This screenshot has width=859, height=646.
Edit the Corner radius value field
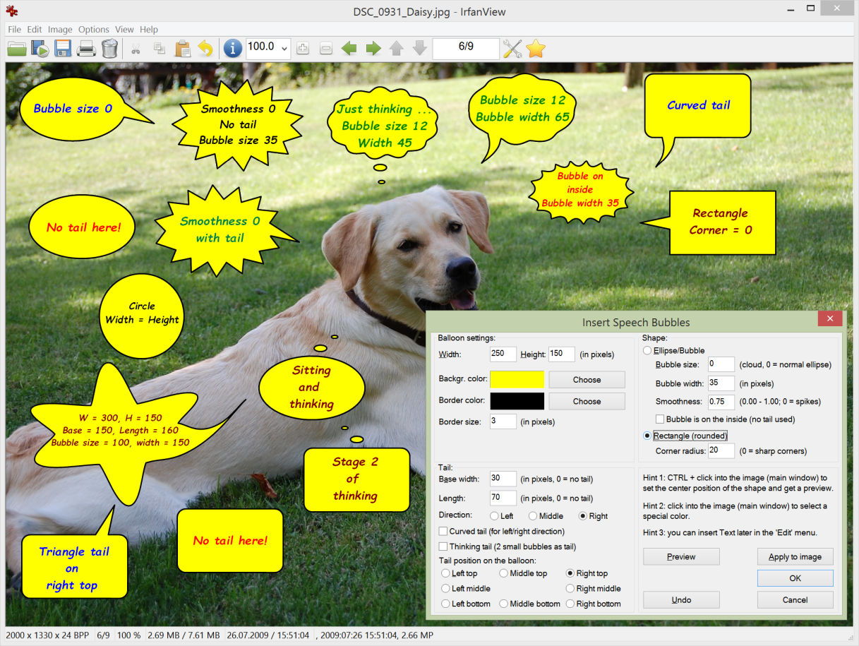point(720,450)
